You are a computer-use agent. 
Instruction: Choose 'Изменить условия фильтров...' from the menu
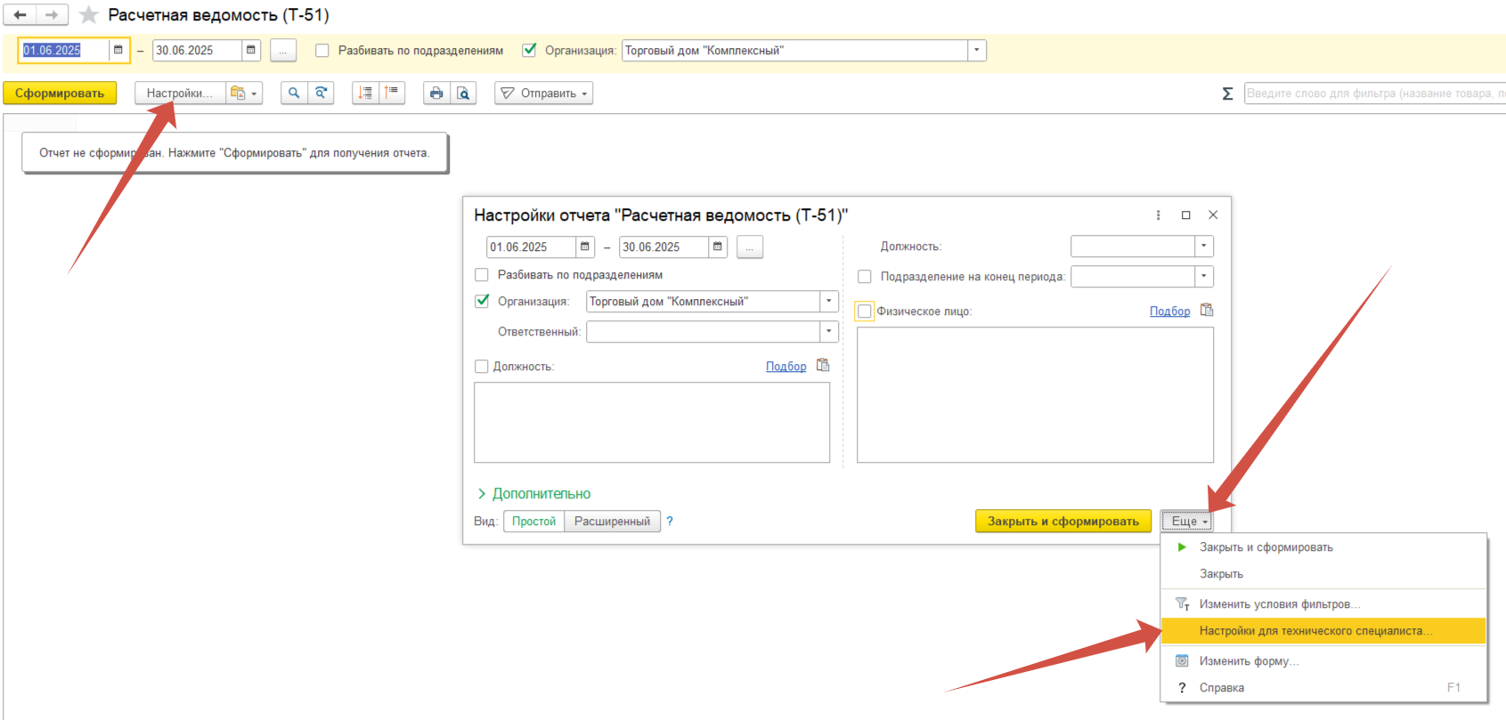tap(1279, 604)
